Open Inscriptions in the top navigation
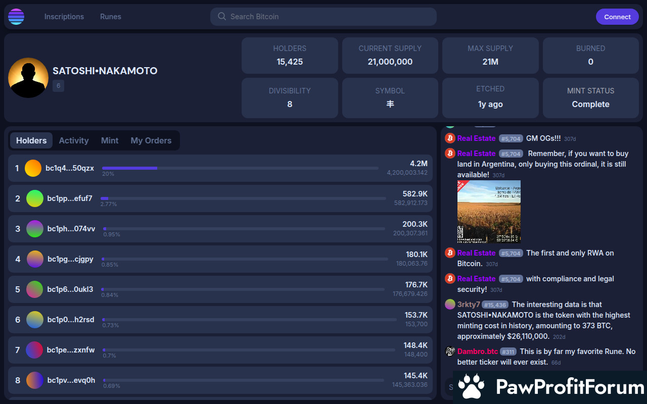The image size is (647, 404). (64, 17)
